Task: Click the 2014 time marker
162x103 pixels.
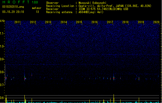Action: coord(64,22)
